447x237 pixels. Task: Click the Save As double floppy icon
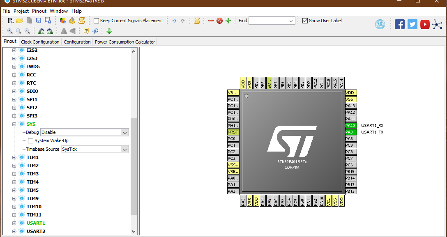tap(48, 21)
